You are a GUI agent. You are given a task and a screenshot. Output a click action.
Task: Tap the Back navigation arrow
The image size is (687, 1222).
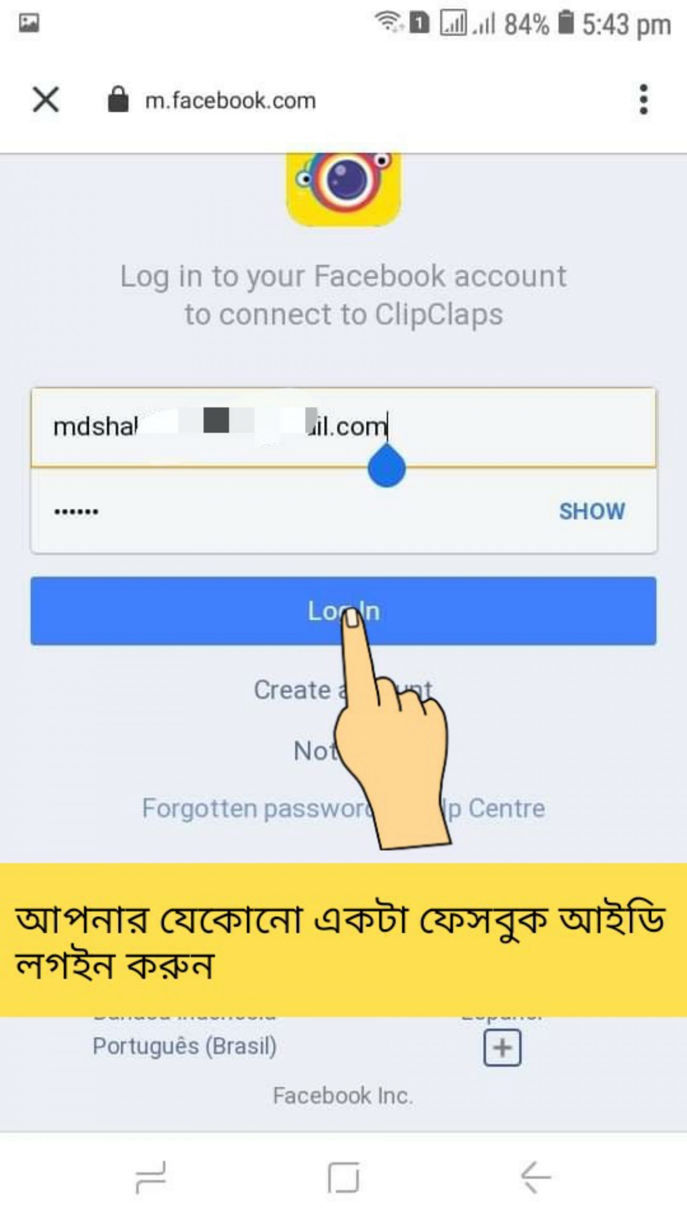point(536,1177)
